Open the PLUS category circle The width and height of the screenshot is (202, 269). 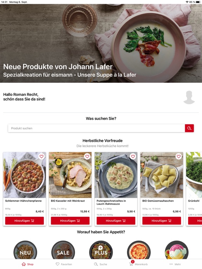(101, 250)
